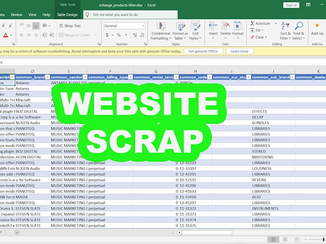Toggle Merge & Center

point(75,35)
